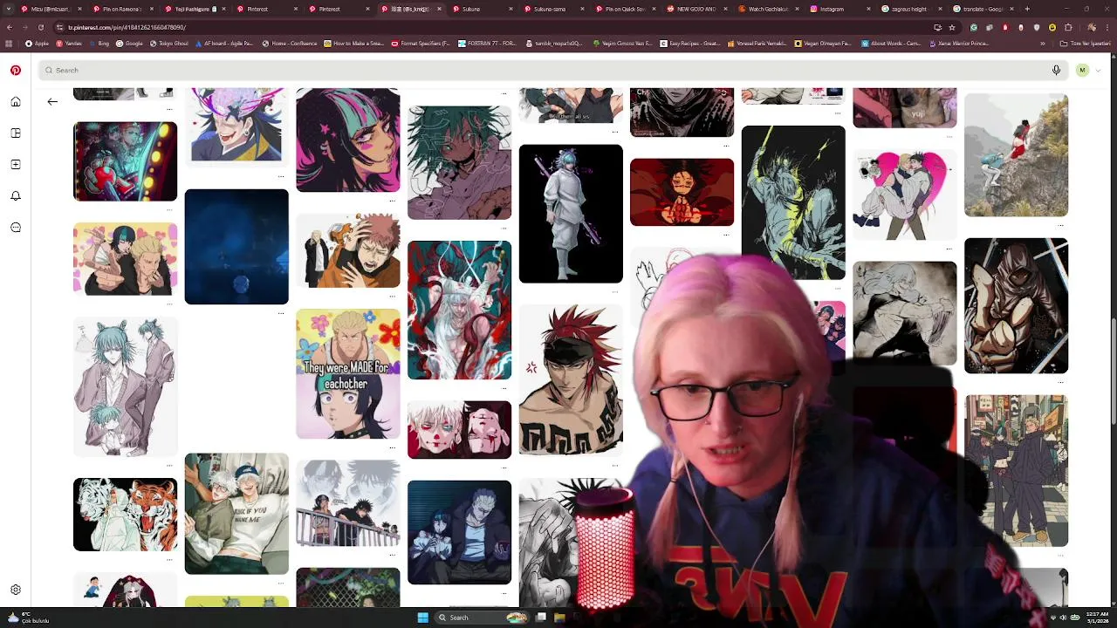Click the Create pin plus icon

point(16,165)
